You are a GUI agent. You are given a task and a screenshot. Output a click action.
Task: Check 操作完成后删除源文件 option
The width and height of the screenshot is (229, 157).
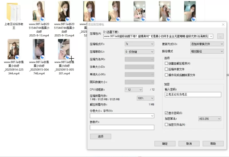[166, 75]
